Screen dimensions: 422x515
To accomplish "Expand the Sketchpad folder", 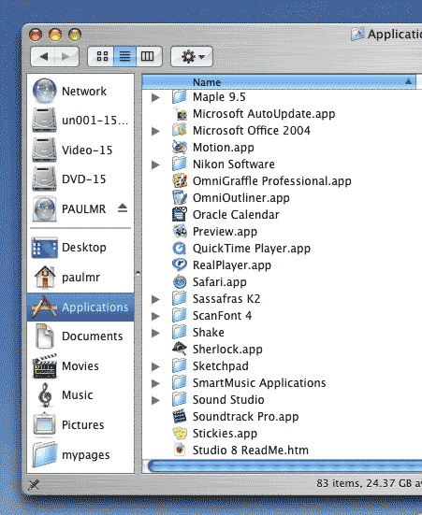I will [x=155, y=366].
